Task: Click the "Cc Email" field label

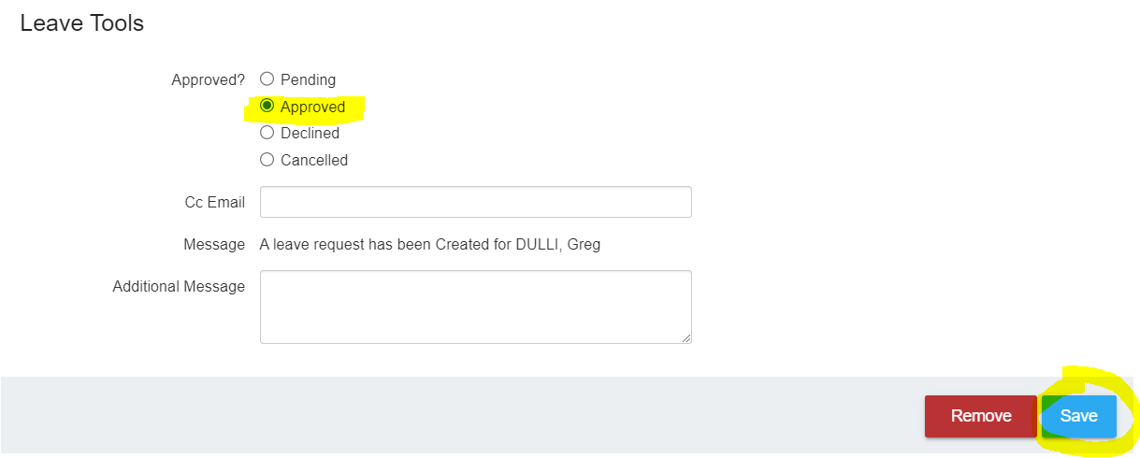Action: pyautogui.click(x=215, y=203)
